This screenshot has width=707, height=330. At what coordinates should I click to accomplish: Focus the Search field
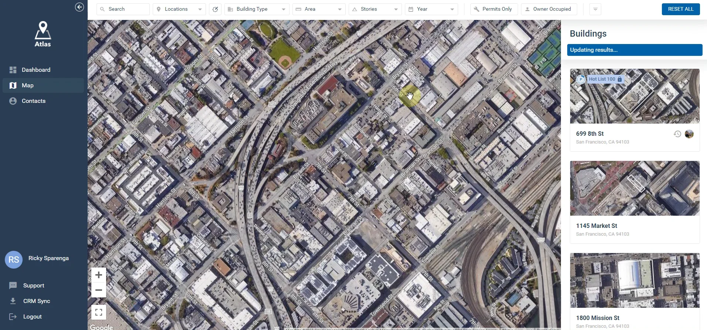tap(123, 9)
